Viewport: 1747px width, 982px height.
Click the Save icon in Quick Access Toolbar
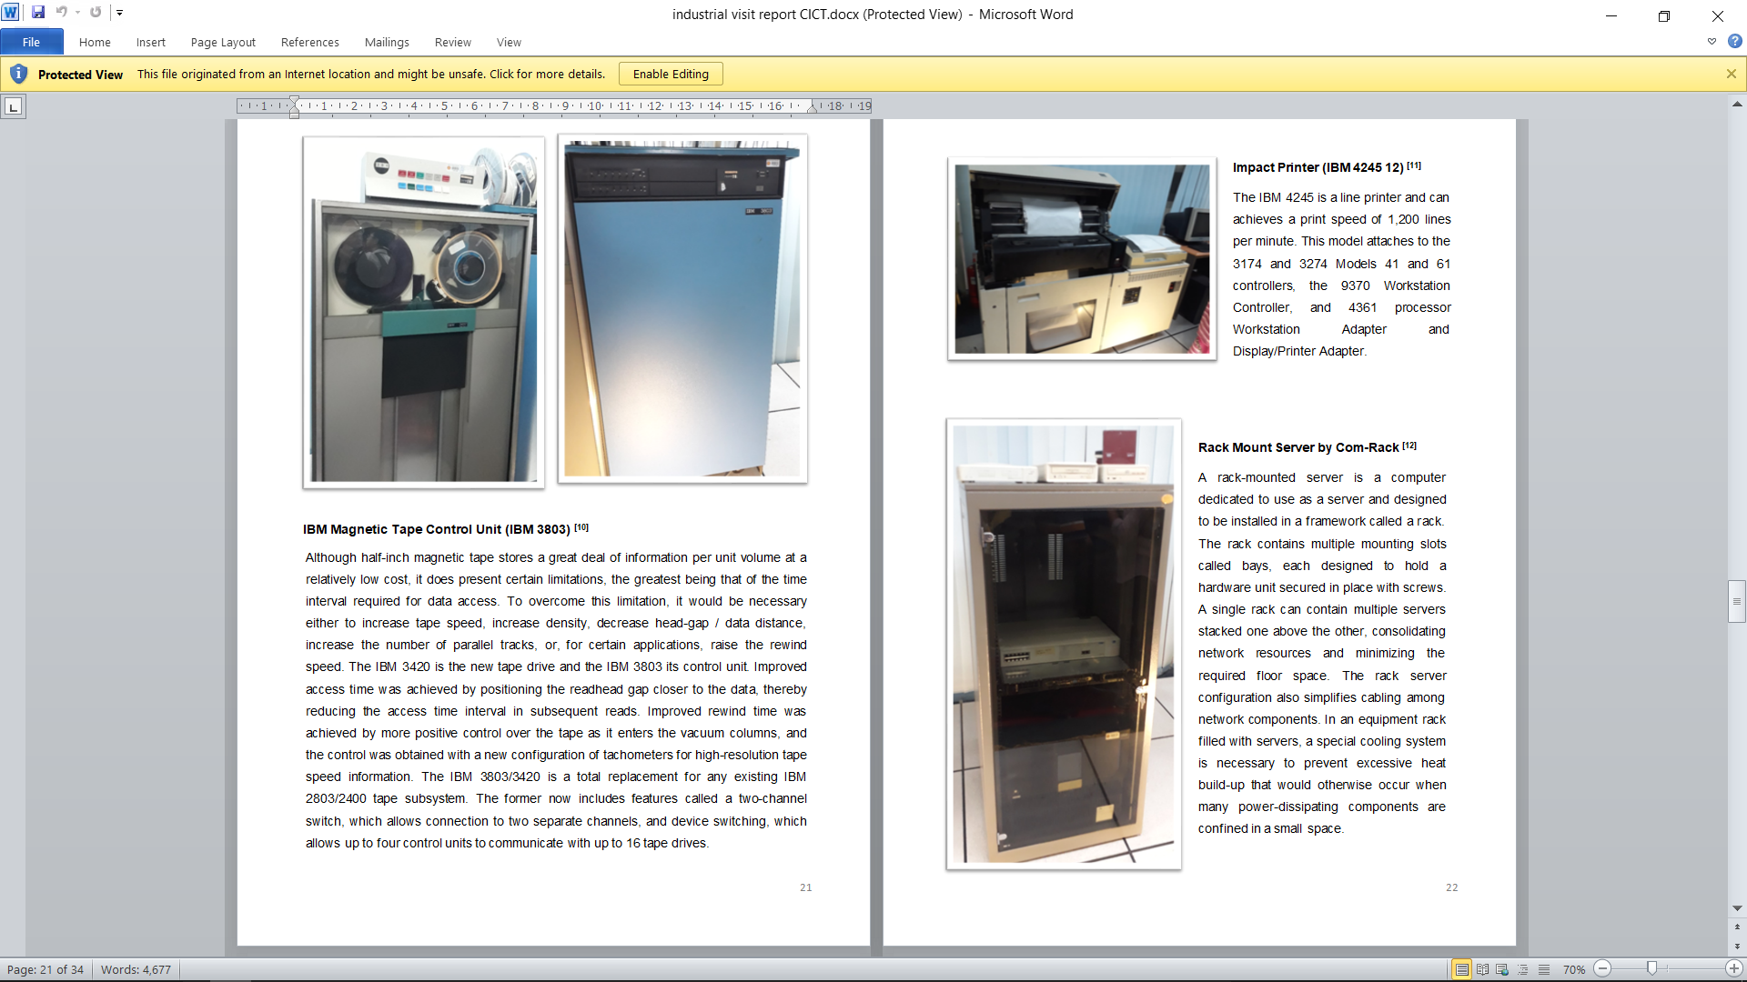38,13
